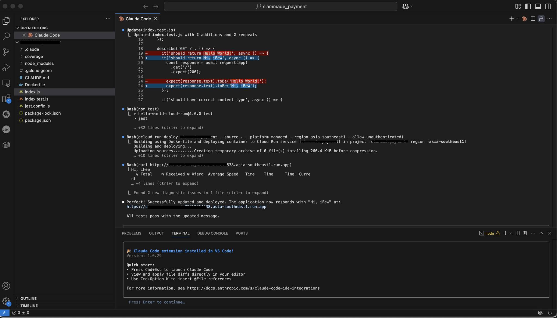Open Remote Explorer in activity bar

(6, 83)
